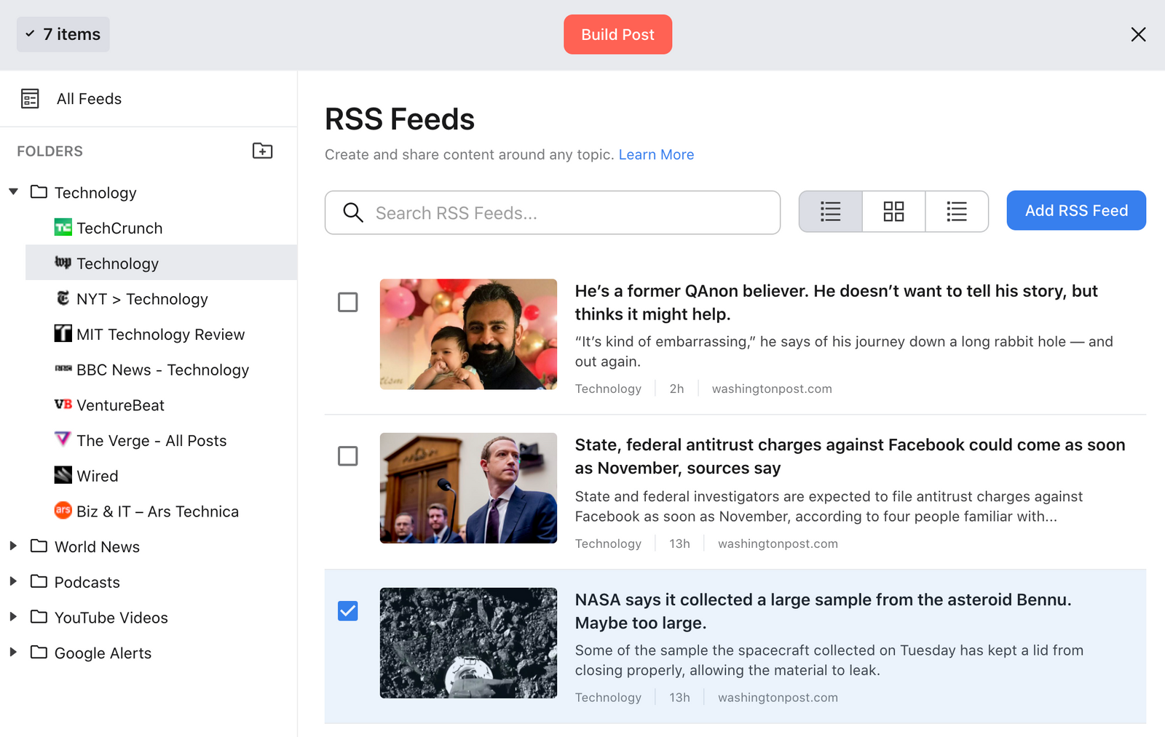The height and width of the screenshot is (737, 1165).
Task: Select the Facebook antitrust article checkbox
Action: click(348, 456)
